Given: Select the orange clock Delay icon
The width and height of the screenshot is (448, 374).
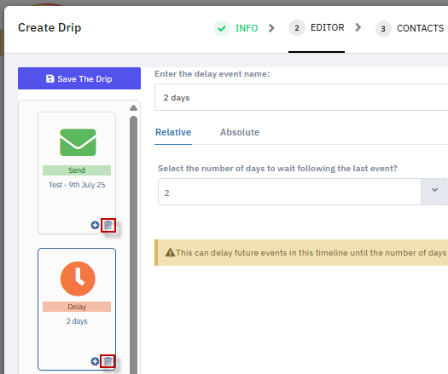Looking at the screenshot, I should coord(78,279).
